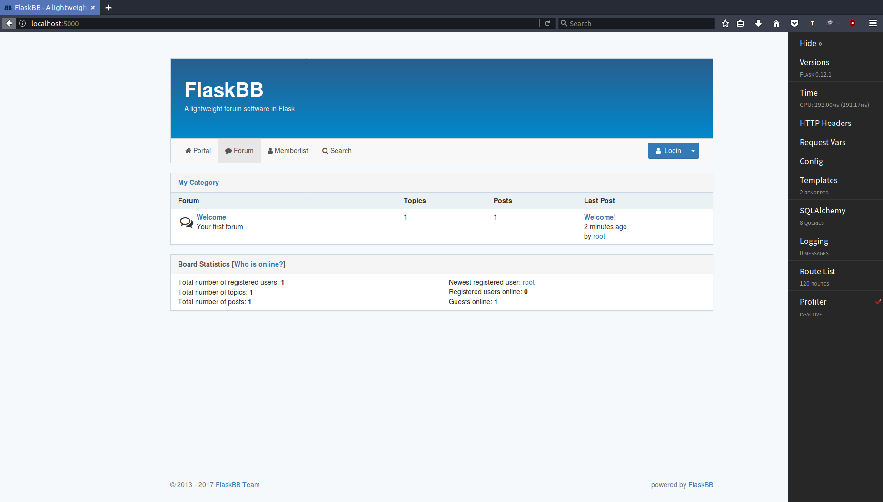The height and width of the screenshot is (502, 883).
Task: Open the Versions debug panel
Action: (835, 67)
